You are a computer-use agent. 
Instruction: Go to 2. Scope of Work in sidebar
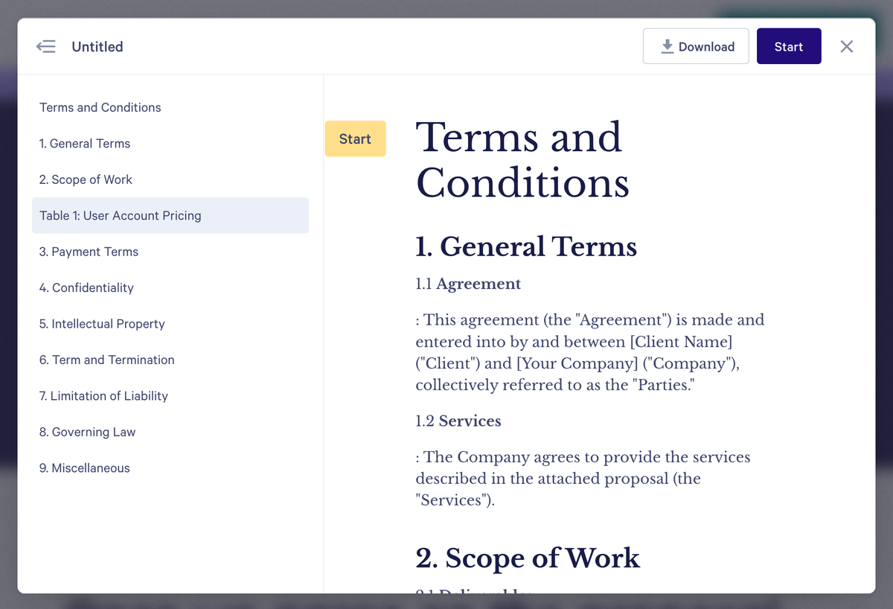[x=170, y=179]
